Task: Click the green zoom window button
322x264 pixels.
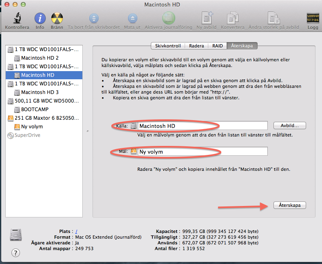Action: coord(23,4)
